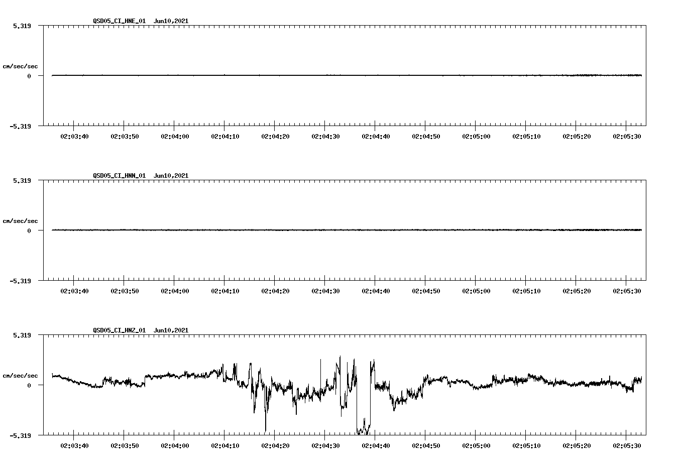The image size is (682, 464).
Task: Click 02:04:20 time label under HNE plot
Action: [275, 137]
